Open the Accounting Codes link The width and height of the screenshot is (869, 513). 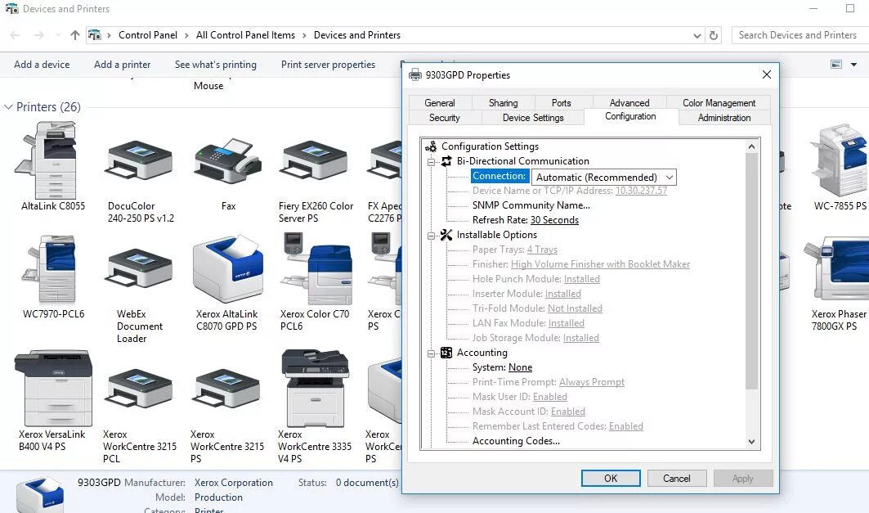[x=516, y=440]
